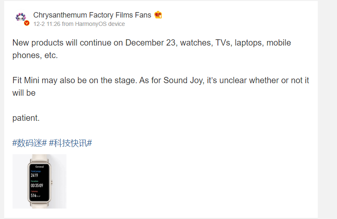Click the word 'from' before HarmonyOS
This screenshot has height=219, width=337.
(67, 24)
